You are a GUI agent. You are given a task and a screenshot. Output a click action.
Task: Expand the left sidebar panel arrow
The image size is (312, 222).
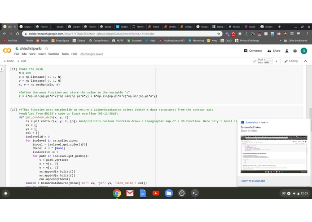(2, 69)
